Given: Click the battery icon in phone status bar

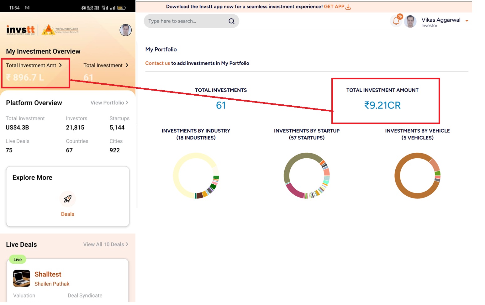Looking at the screenshot, I should 122,8.
